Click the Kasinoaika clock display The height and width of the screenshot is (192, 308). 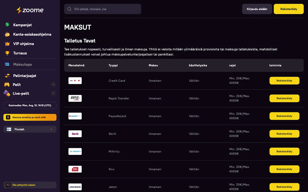(x=30, y=105)
